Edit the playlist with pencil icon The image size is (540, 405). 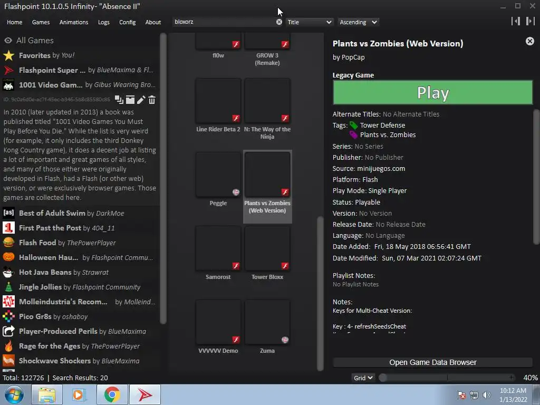(141, 100)
